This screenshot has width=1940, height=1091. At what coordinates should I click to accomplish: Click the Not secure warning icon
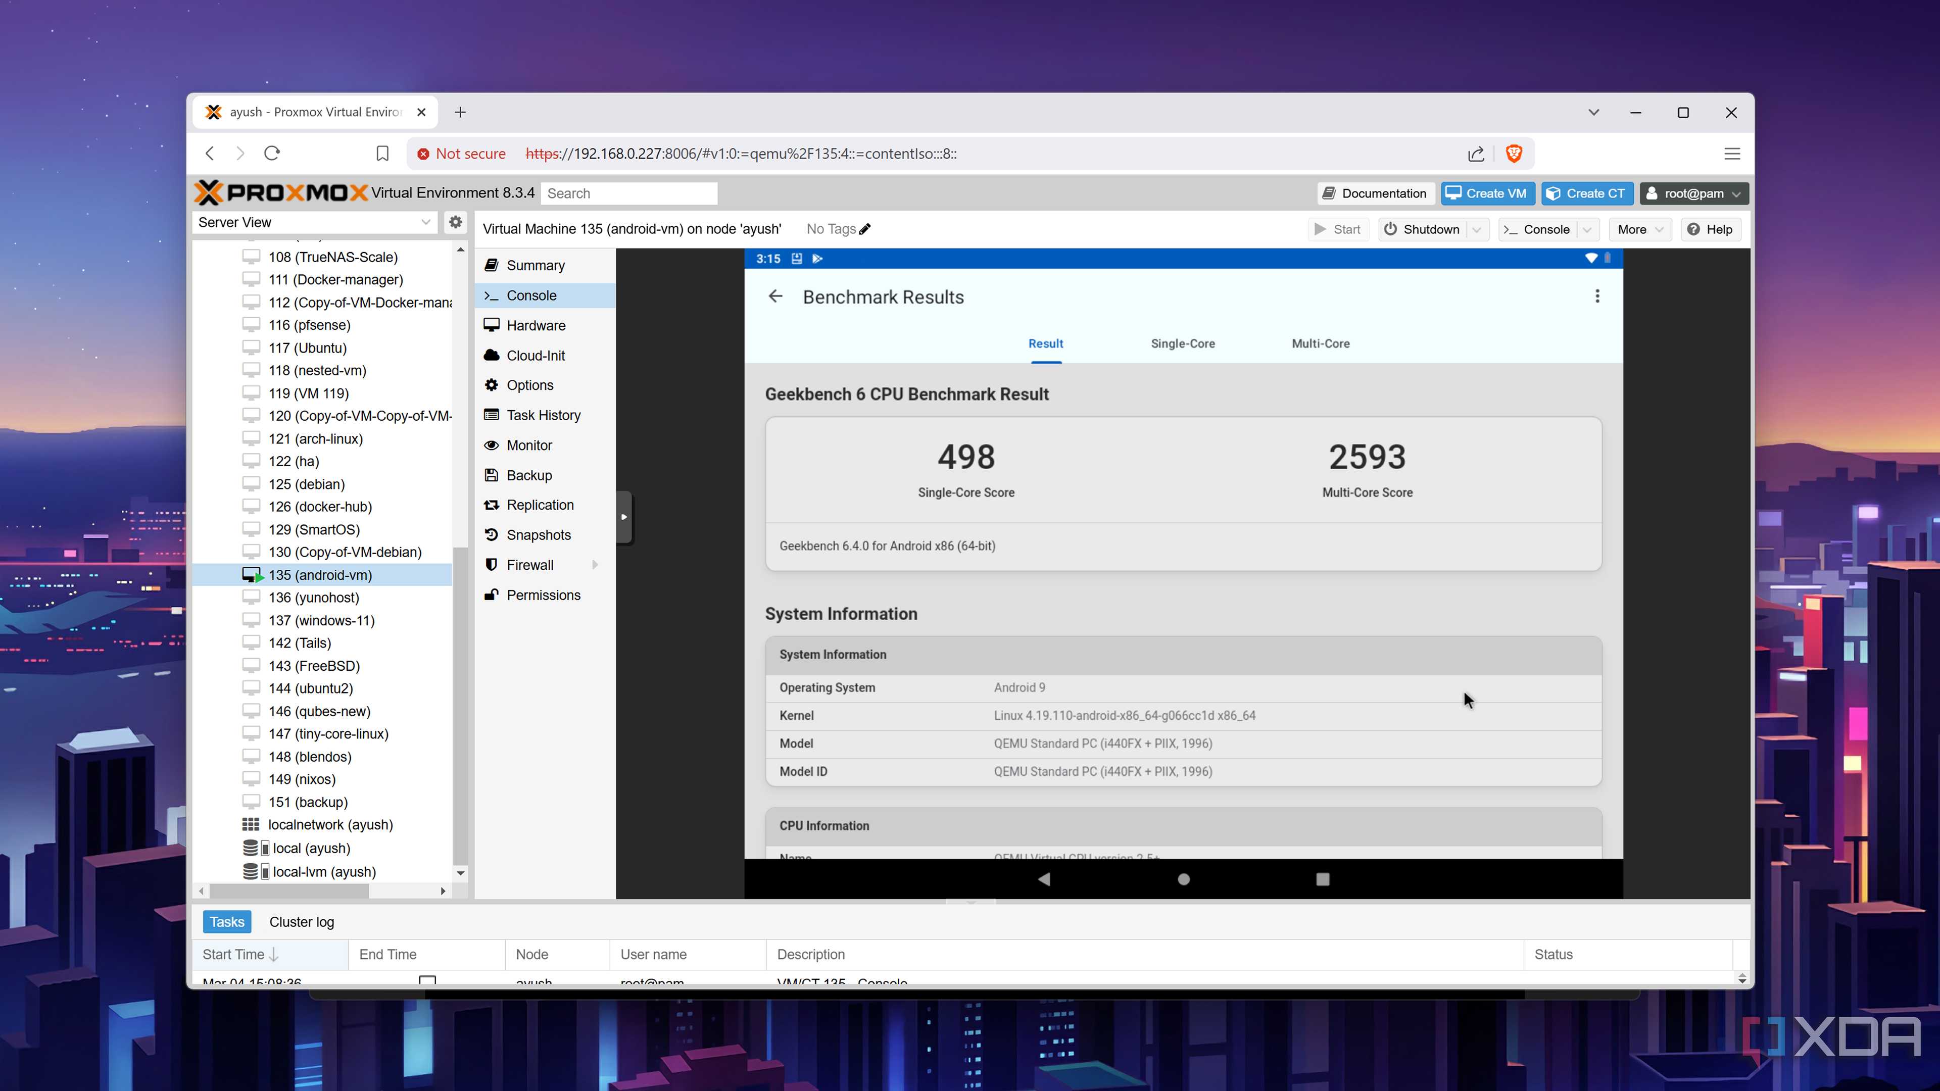click(x=423, y=154)
